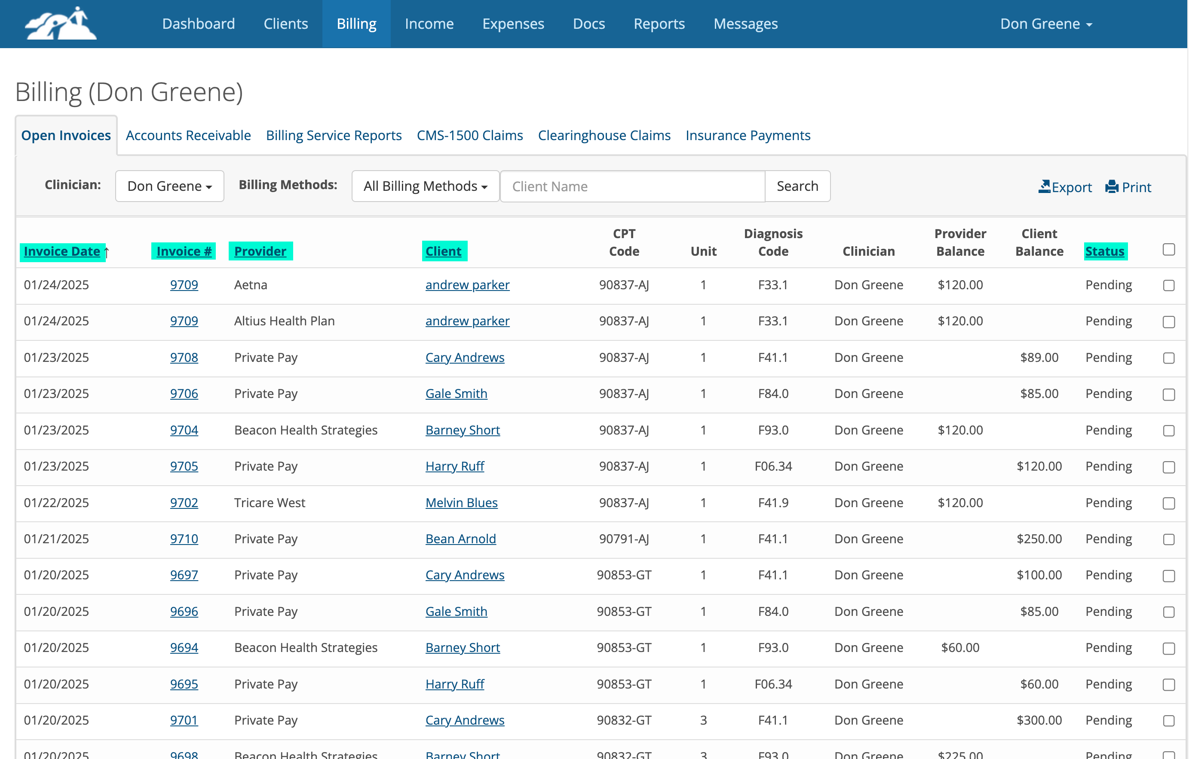This screenshot has height=759, width=1189.
Task: Open the Don Greene account menu
Action: 1046,23
